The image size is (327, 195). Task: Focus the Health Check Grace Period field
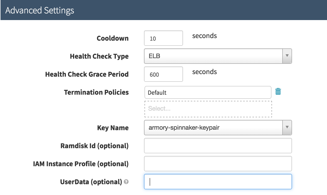coord(164,74)
